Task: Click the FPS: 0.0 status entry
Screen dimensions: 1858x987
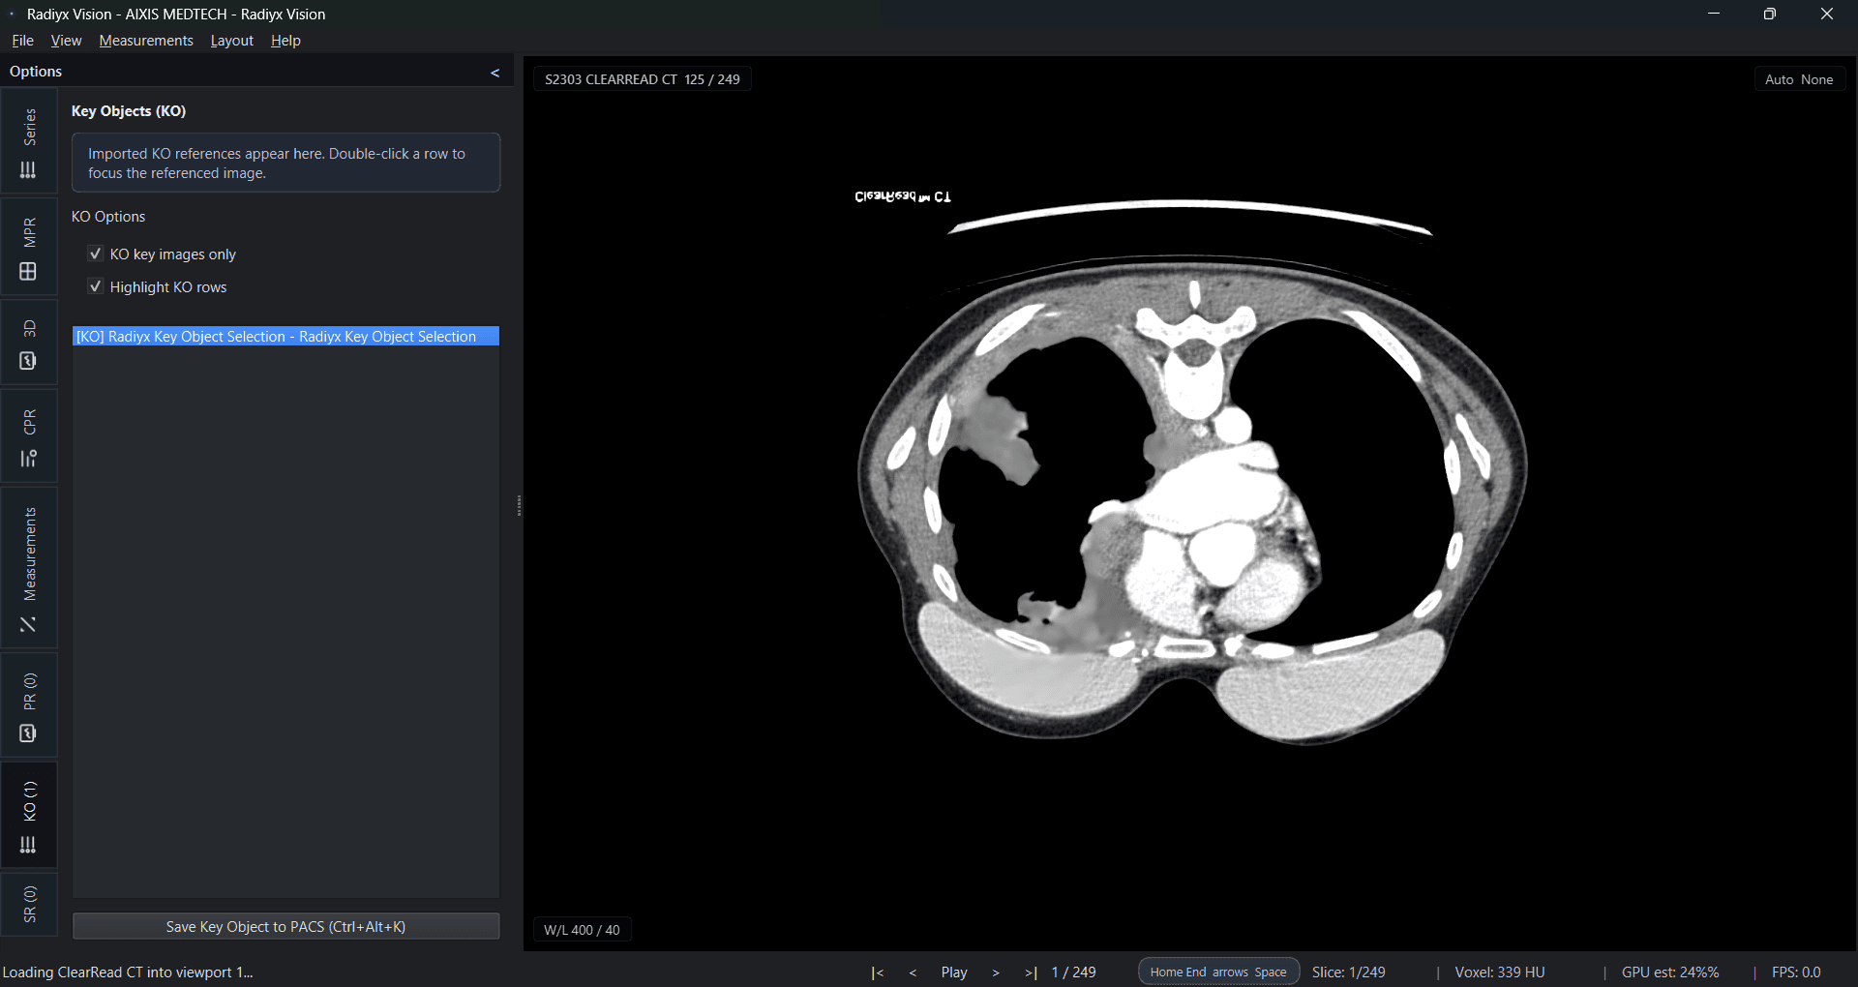Action: pos(1796,972)
